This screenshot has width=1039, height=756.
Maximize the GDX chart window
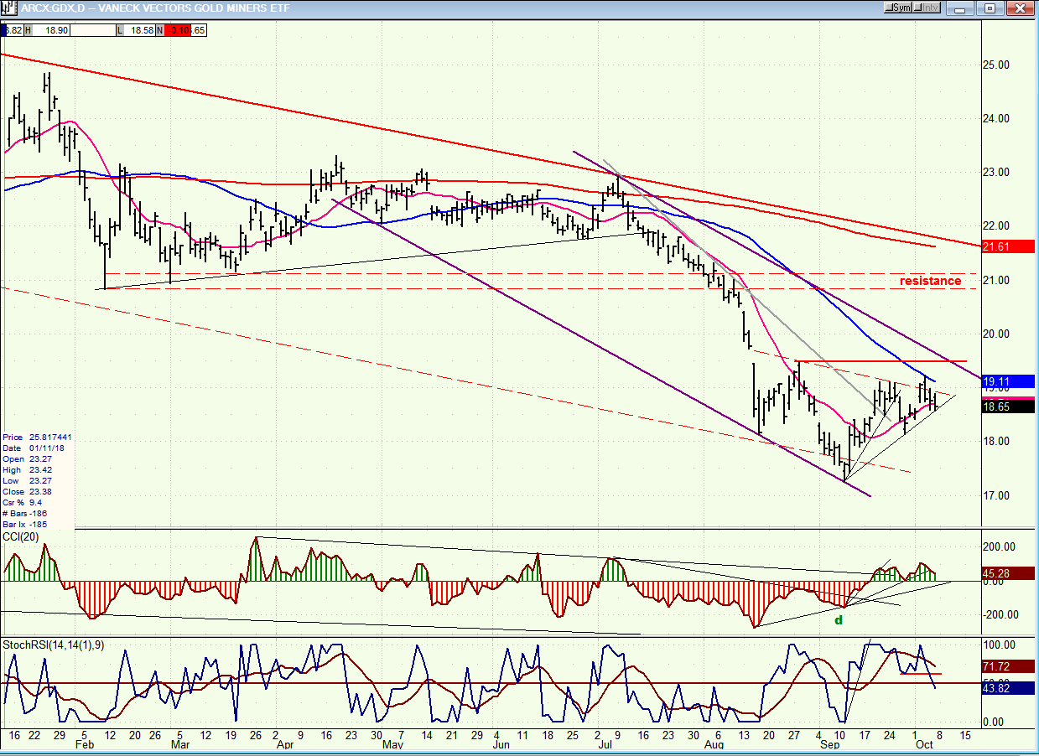[990, 8]
